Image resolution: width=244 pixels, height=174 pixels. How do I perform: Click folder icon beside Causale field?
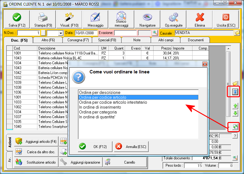[237, 33]
